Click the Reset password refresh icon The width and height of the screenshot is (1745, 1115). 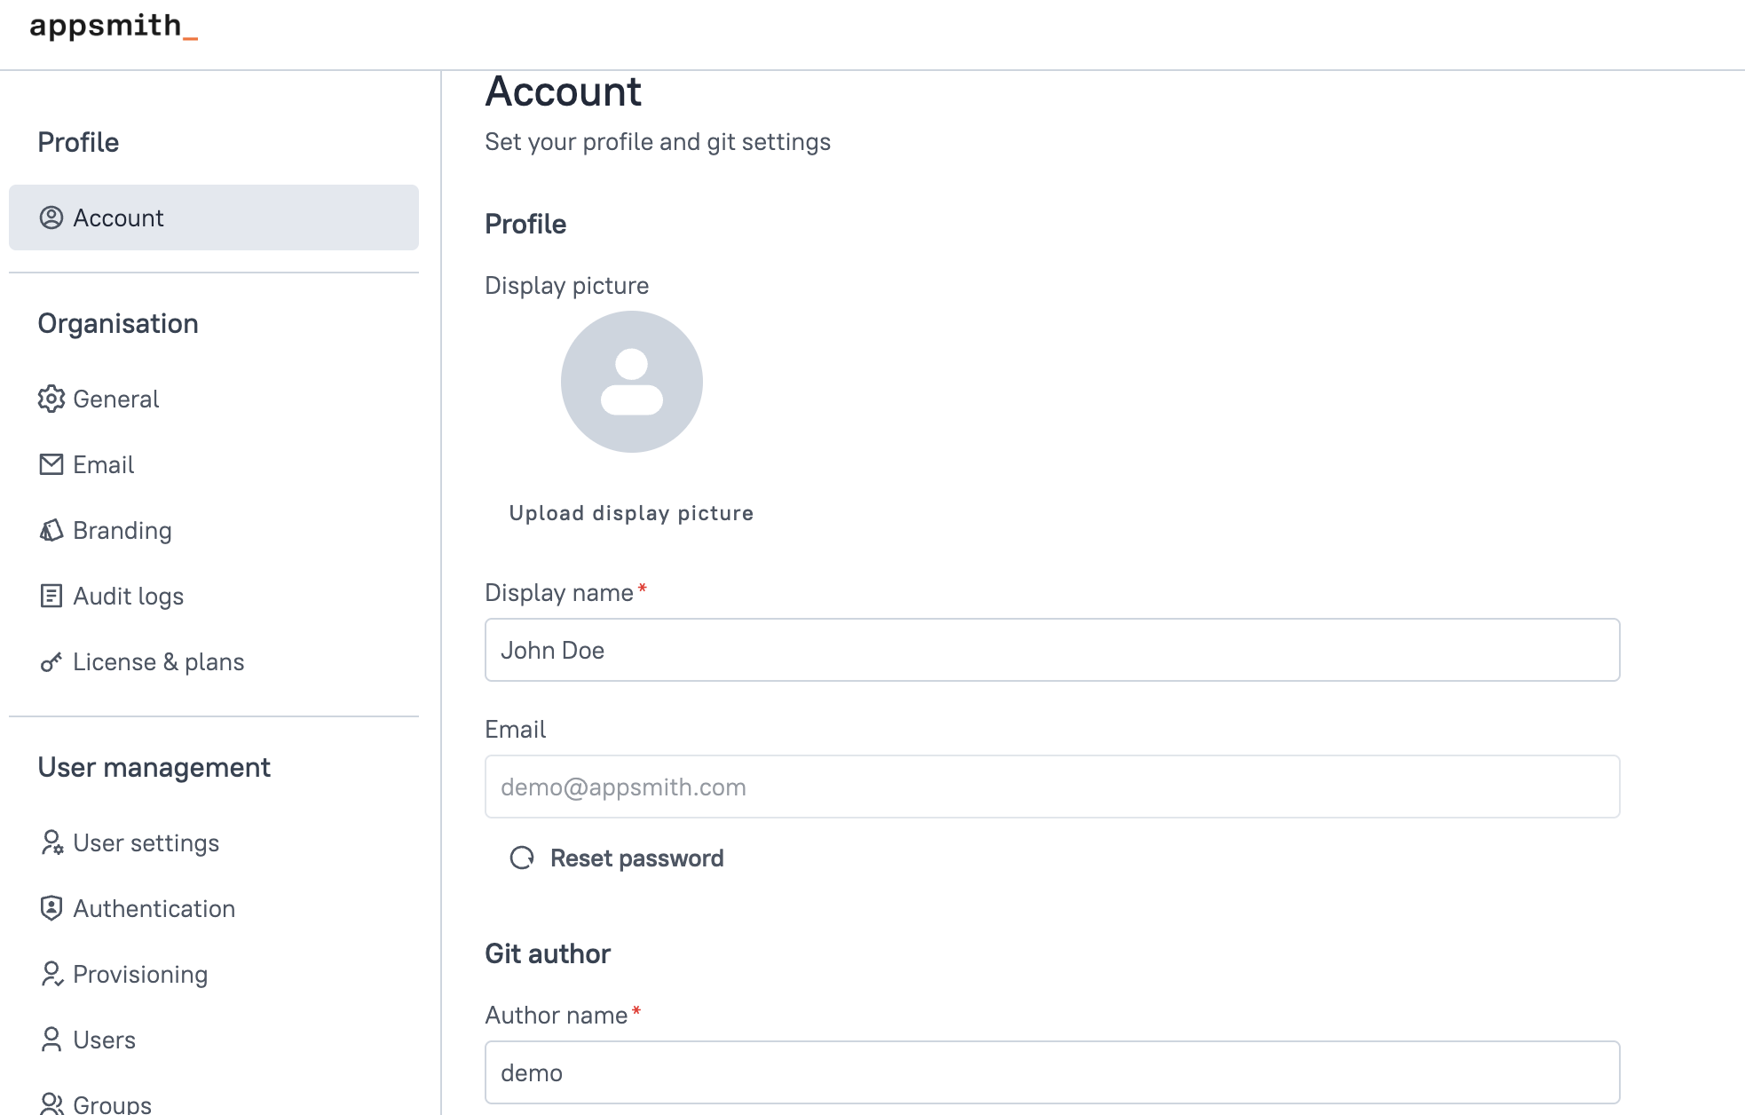tap(522, 858)
